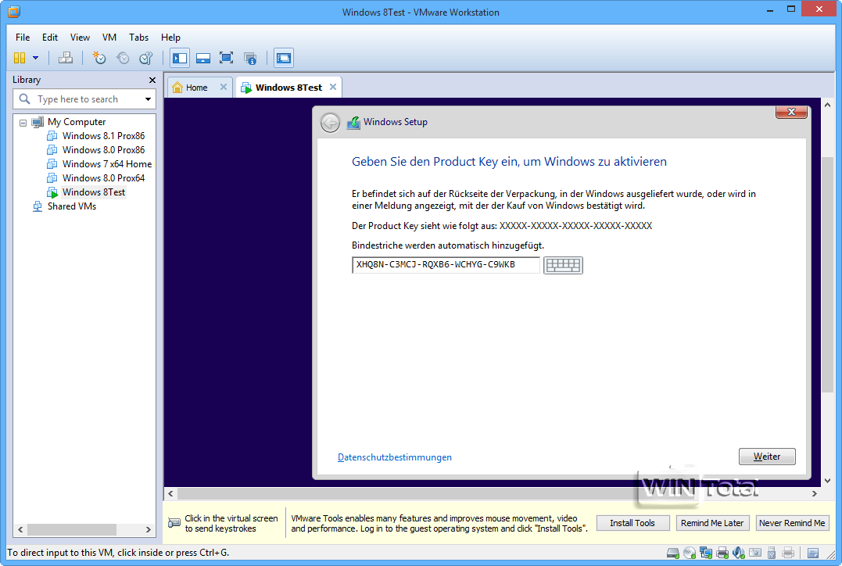Open the Datenschutzbestimmungen link
Screen dimensions: 842x566
(x=395, y=457)
